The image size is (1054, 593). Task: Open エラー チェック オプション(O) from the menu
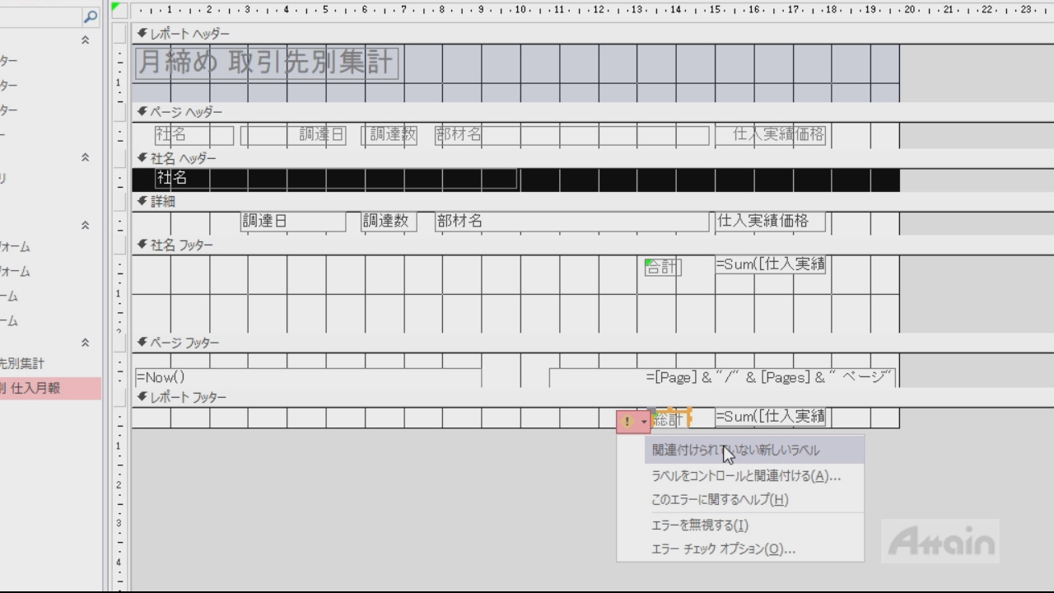[x=722, y=549]
